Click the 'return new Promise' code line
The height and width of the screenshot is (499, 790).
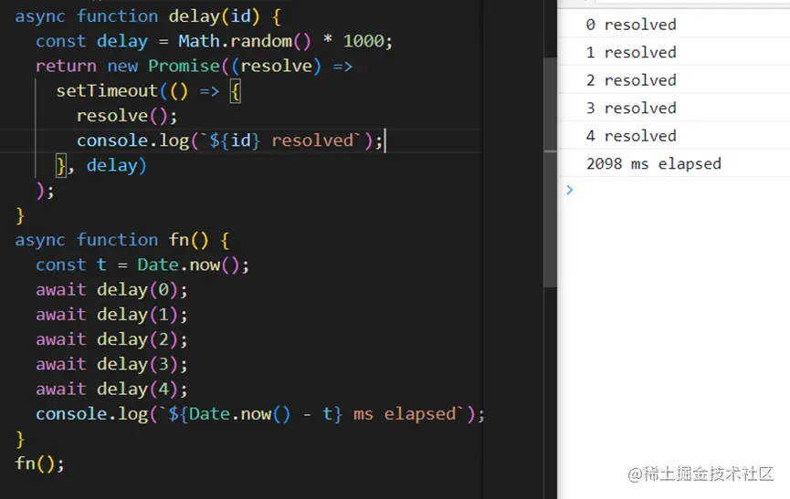click(x=194, y=66)
